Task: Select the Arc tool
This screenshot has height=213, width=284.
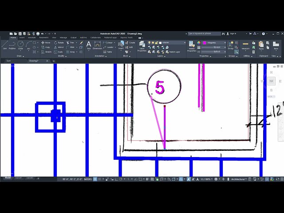Action: coord(28,45)
